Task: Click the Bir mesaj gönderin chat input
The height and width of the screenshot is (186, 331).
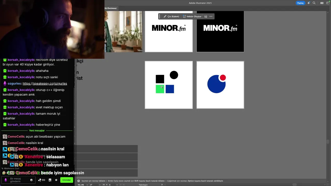Action: pyautogui.click(x=19, y=180)
